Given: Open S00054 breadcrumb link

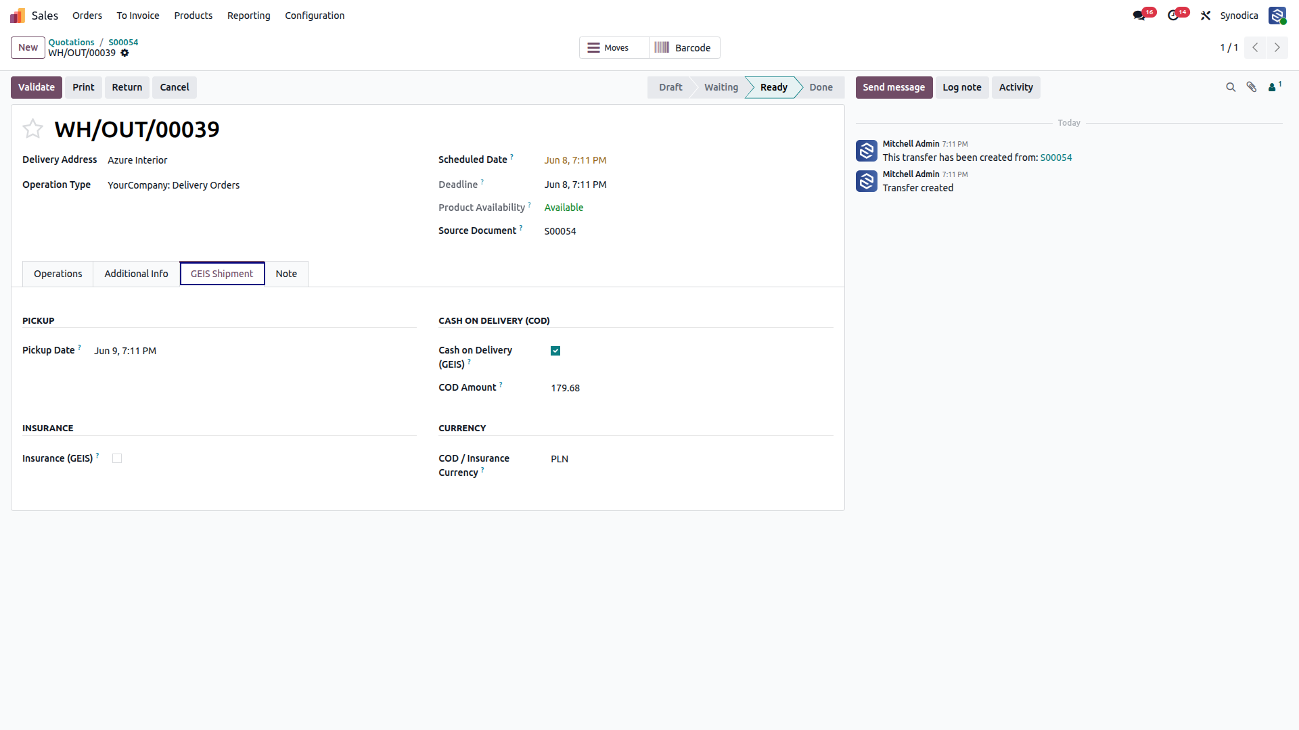Looking at the screenshot, I should [123, 42].
